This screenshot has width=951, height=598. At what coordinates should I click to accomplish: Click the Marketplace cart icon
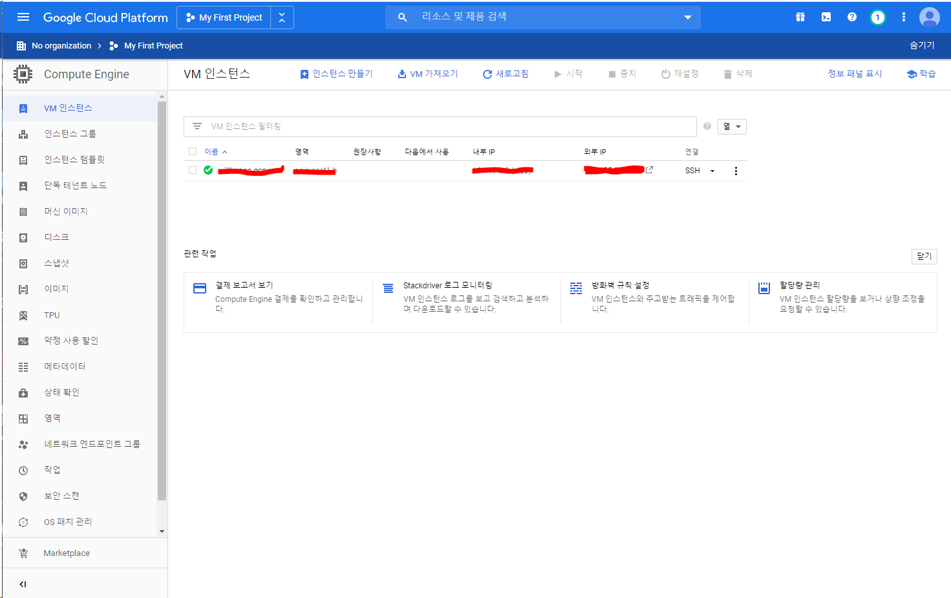23,553
